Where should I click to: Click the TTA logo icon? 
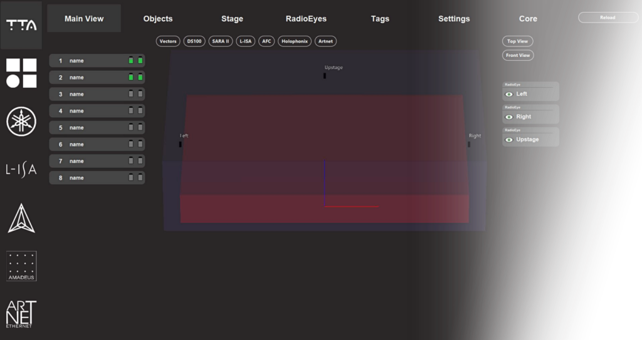pyautogui.click(x=21, y=26)
